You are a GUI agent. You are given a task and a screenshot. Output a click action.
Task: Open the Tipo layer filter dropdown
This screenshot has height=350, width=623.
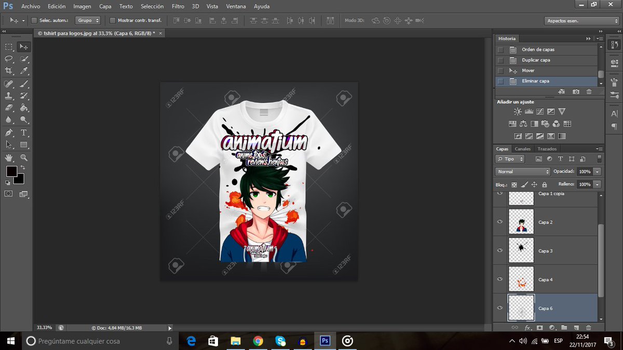pos(510,159)
